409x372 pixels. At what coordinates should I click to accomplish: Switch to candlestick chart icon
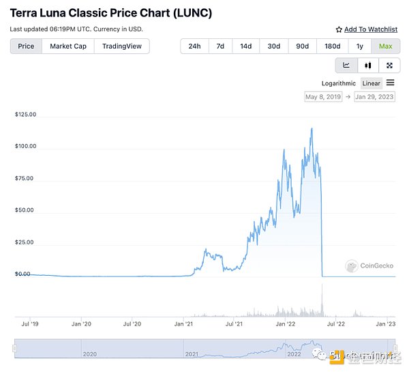click(x=368, y=66)
